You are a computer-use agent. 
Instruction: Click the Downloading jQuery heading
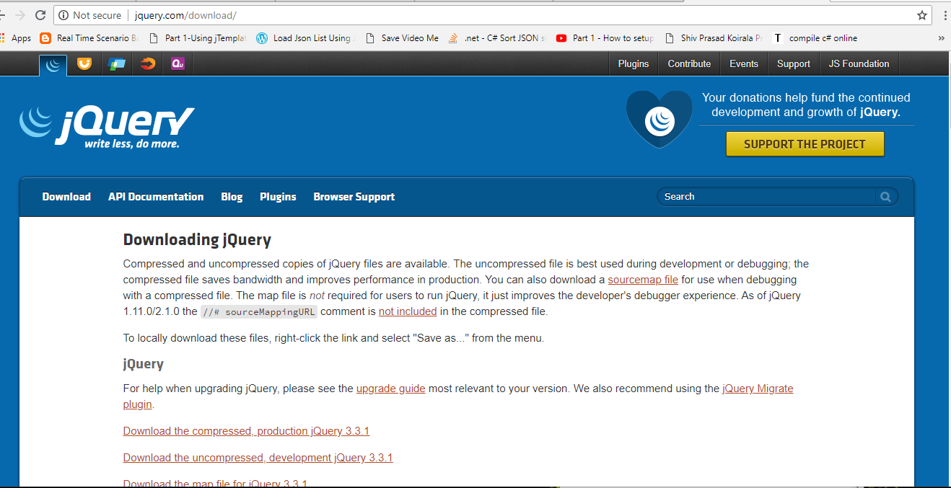point(197,240)
